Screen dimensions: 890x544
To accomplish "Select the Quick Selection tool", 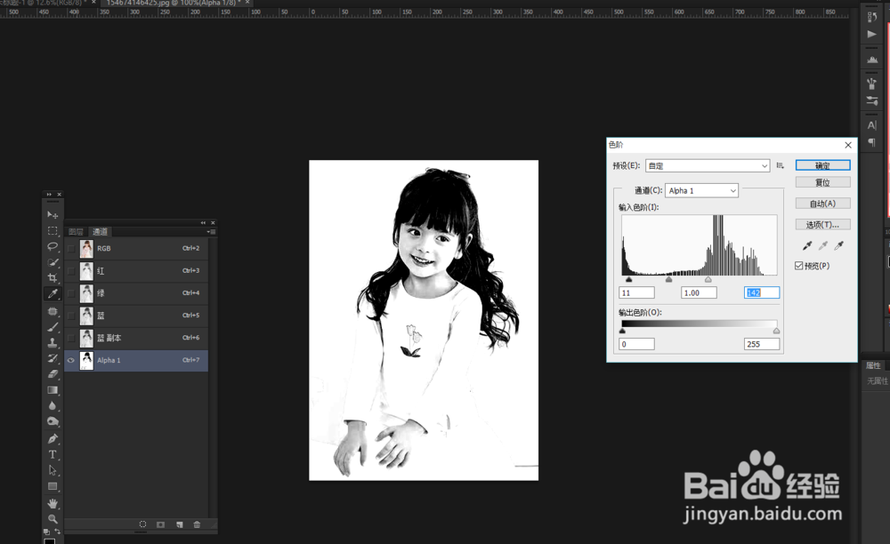I will tap(53, 262).
